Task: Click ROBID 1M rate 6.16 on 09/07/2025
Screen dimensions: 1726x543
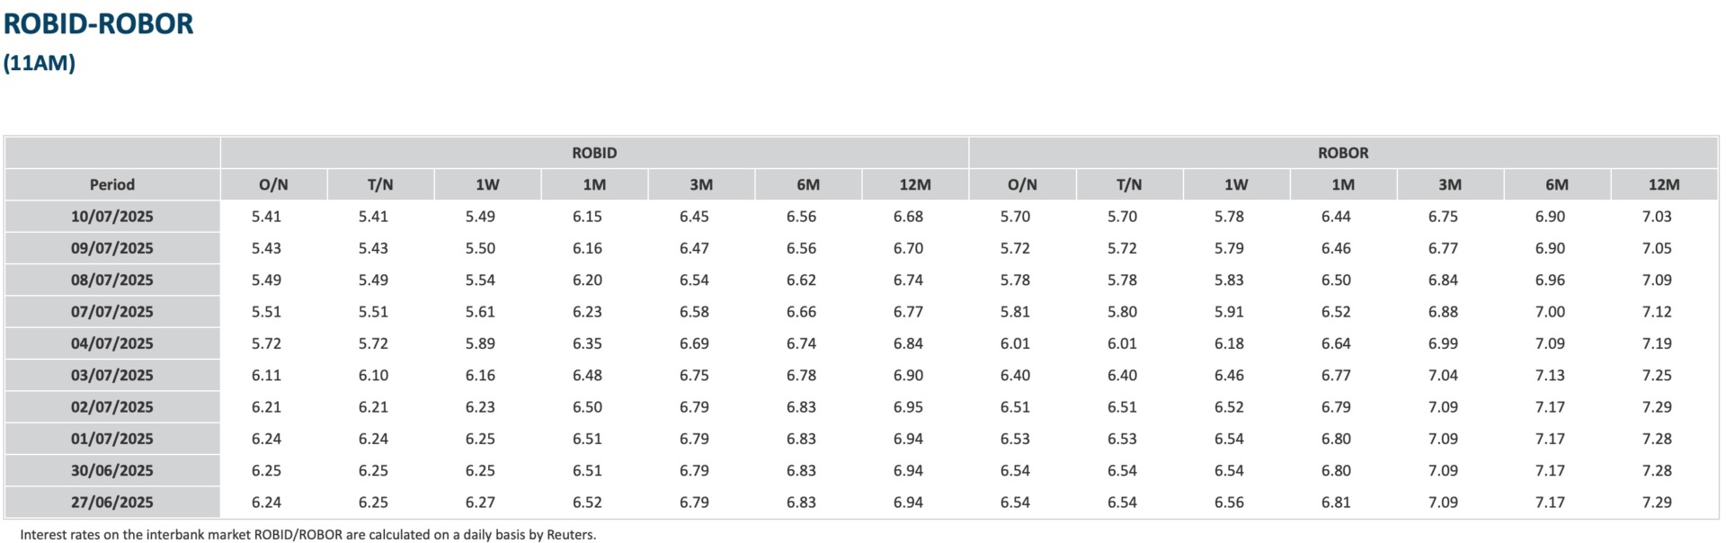Action: 587,248
